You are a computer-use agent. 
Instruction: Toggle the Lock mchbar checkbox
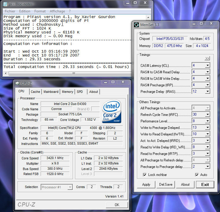(144, 175)
